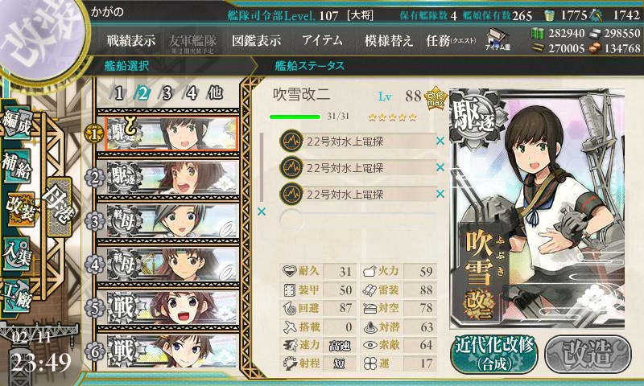Open 図鑑表示 encyclopedia menu
Image resolution: width=644 pixels, height=386 pixels.
[256, 40]
